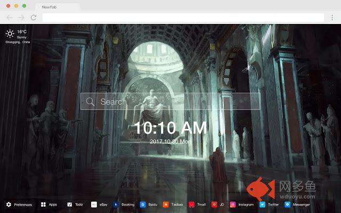Open the Taobao shortcut icon
The width and height of the screenshot is (341, 213).
pos(166,204)
